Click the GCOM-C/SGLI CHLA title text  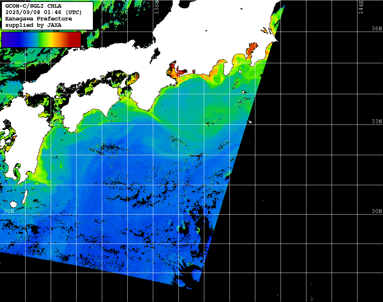(x=34, y=6)
